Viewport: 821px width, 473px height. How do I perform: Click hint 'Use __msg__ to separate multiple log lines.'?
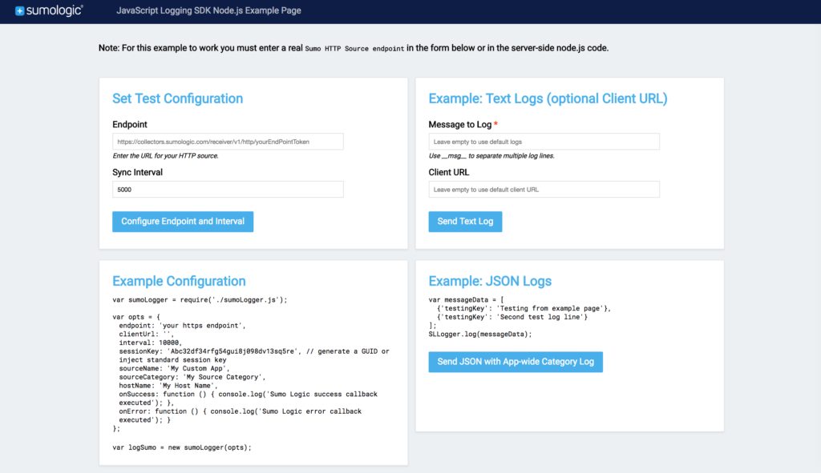[x=491, y=156]
